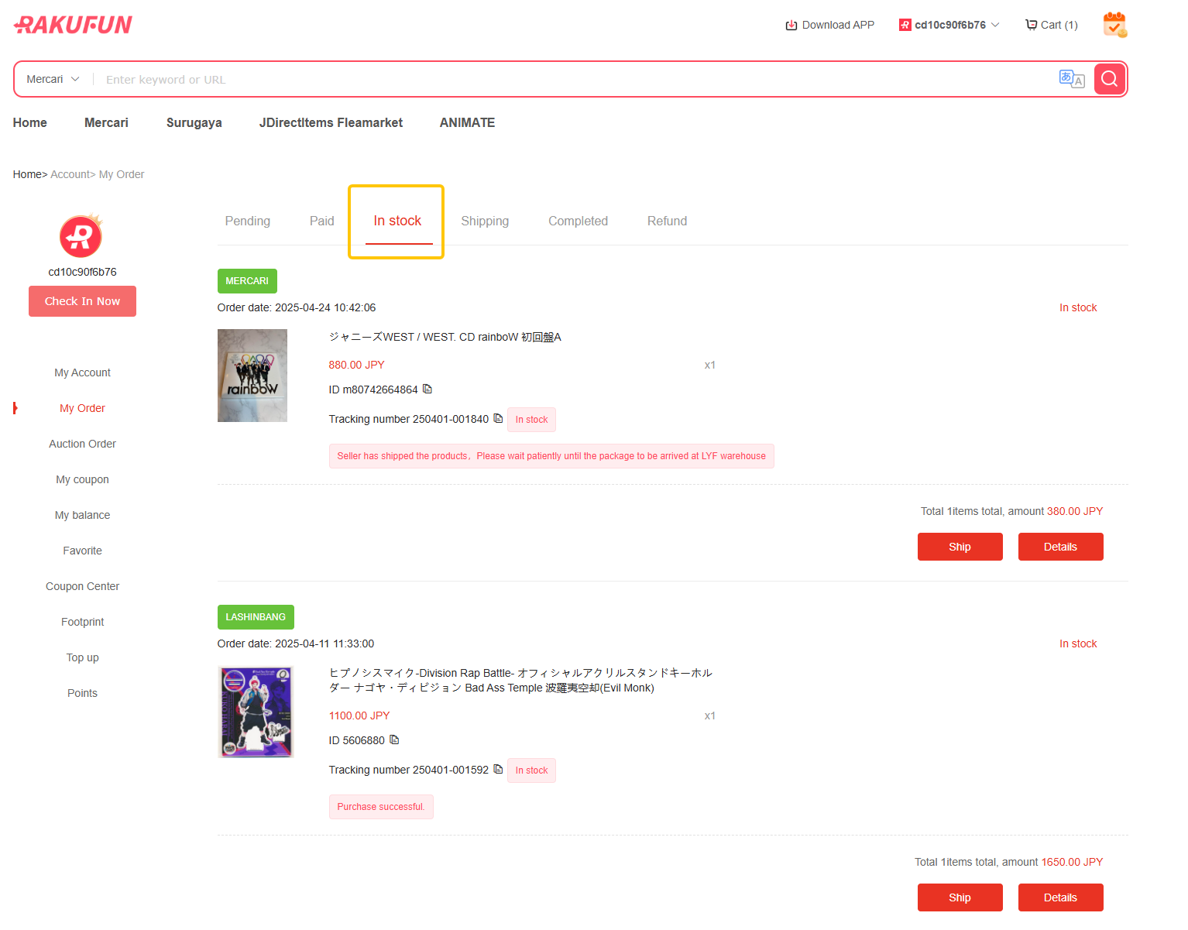Open Footprint in sidebar
Viewport: 1188px width, 930px height.
(x=82, y=622)
